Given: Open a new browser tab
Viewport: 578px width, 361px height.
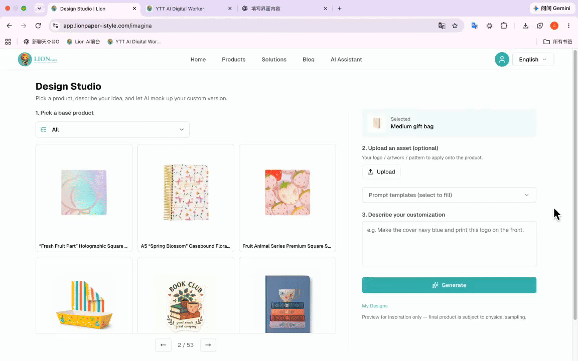Looking at the screenshot, I should [x=340, y=9].
